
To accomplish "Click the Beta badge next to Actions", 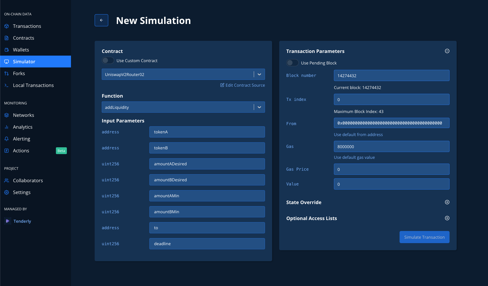I will 61,151.
